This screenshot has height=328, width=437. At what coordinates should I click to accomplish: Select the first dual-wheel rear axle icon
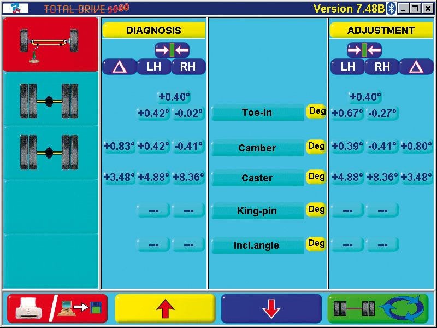click(50, 101)
